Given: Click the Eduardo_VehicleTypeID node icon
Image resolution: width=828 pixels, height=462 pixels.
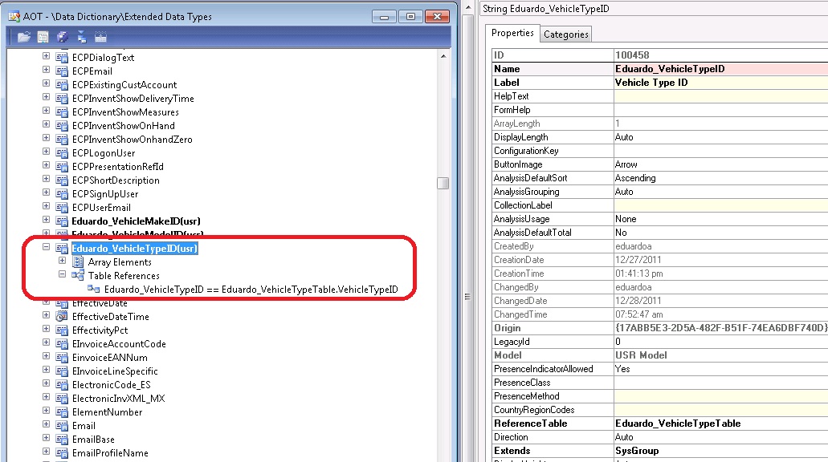Looking at the screenshot, I should tap(62, 249).
